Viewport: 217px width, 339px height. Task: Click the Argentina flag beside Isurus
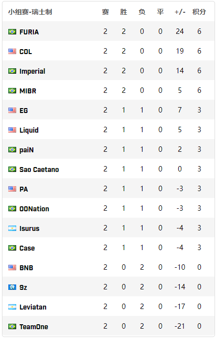coord(12,228)
